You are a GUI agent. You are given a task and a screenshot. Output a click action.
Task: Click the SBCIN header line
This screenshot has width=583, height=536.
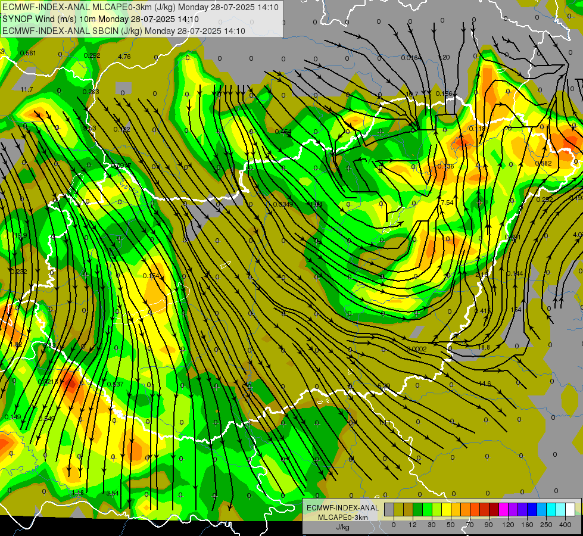(124, 31)
